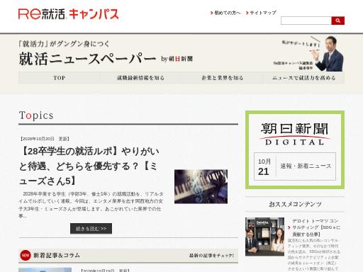Click the red search magnifier button
Viewport: 363px width, 272px height.
[337, 21]
